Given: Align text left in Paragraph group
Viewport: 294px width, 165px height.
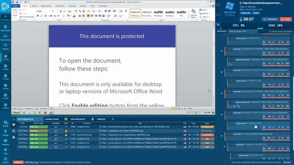Looking at the screenshot, I should point(88,16).
